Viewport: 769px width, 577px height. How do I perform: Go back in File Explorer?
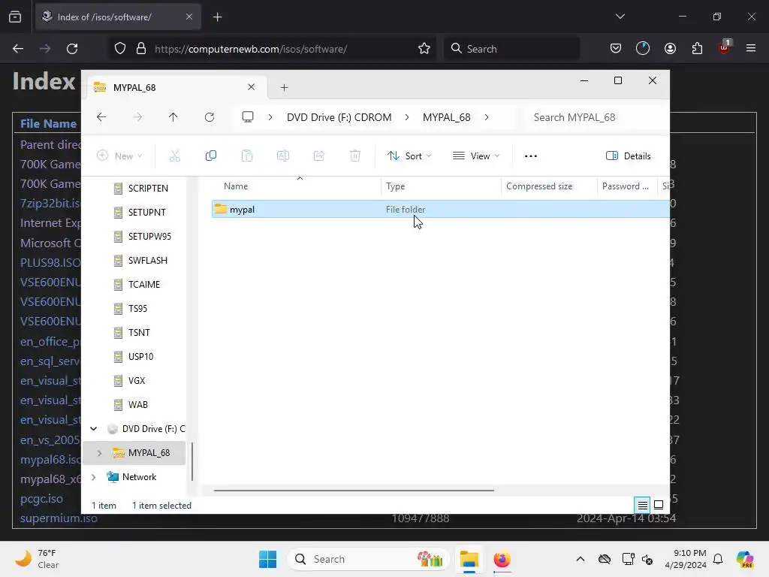101,117
